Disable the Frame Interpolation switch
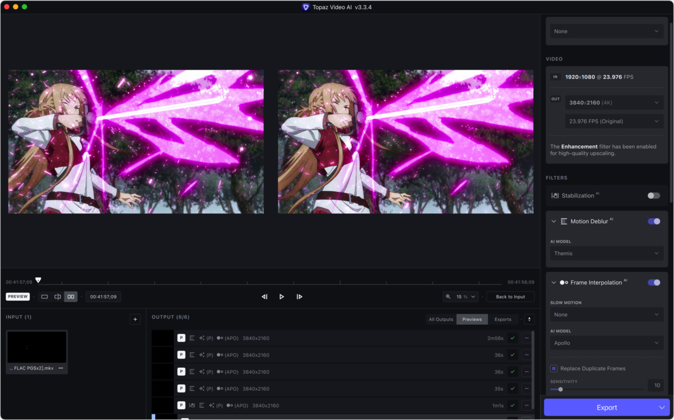The image size is (674, 420). [654, 282]
